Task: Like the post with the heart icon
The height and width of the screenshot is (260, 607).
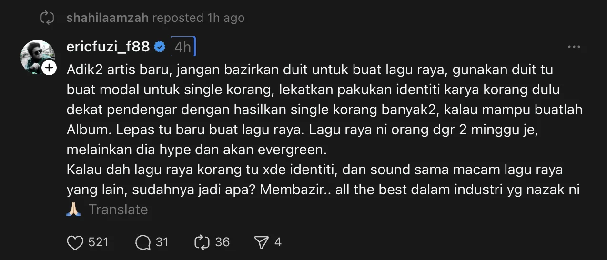Action: (75, 242)
